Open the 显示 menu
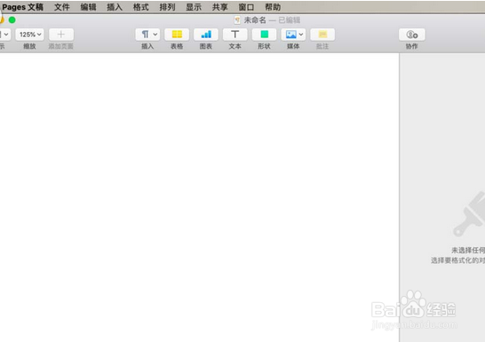 [194, 7]
